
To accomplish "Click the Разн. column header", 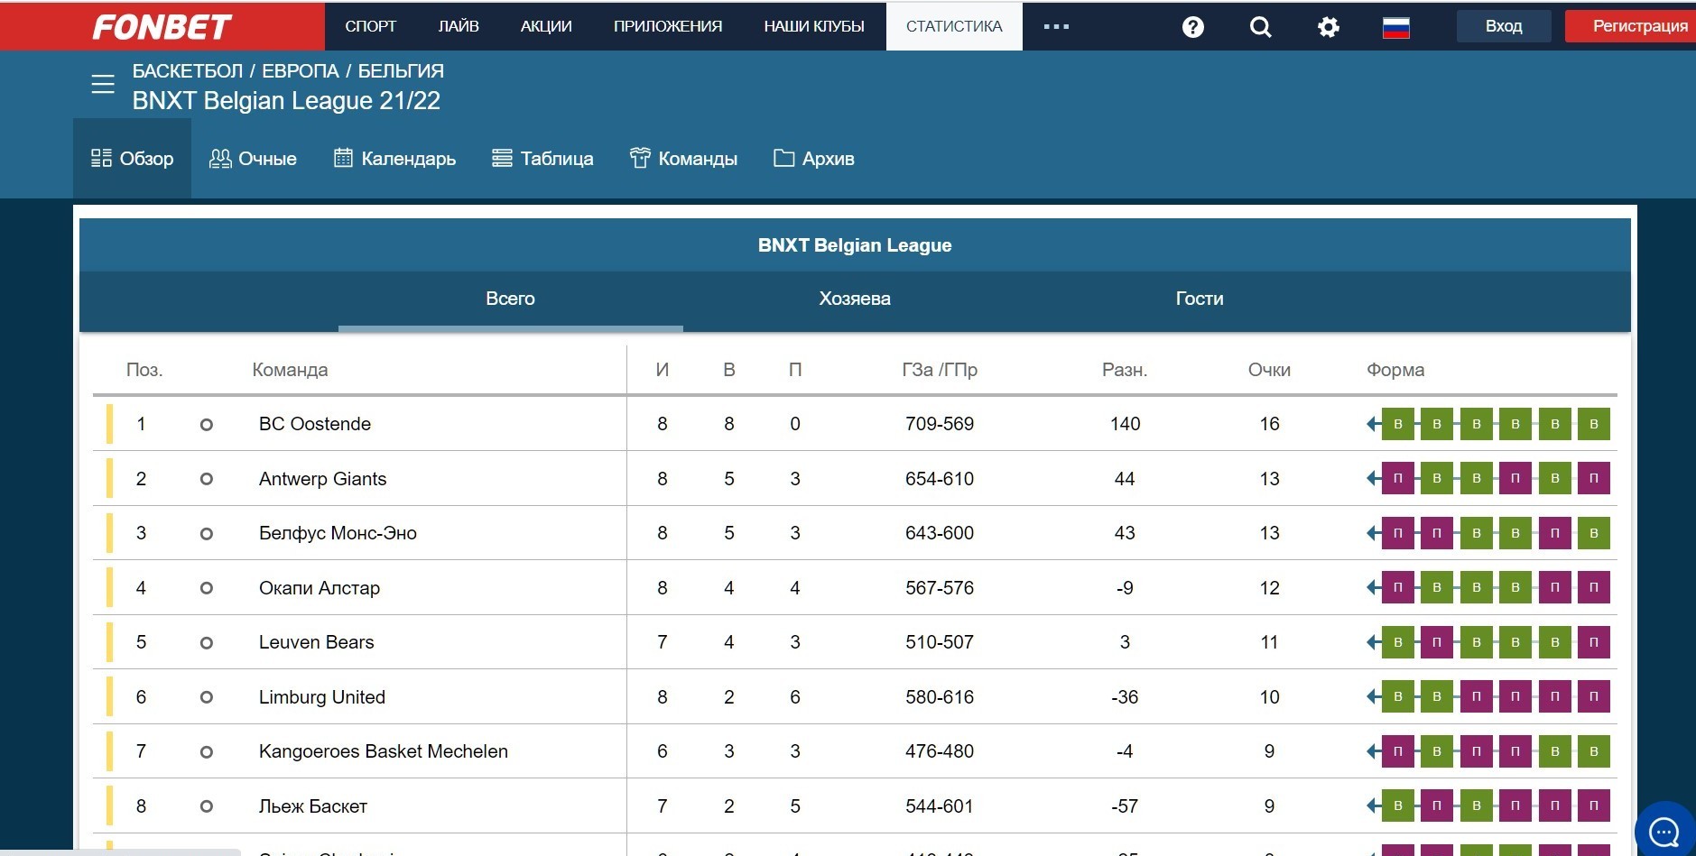I will click(x=1125, y=370).
